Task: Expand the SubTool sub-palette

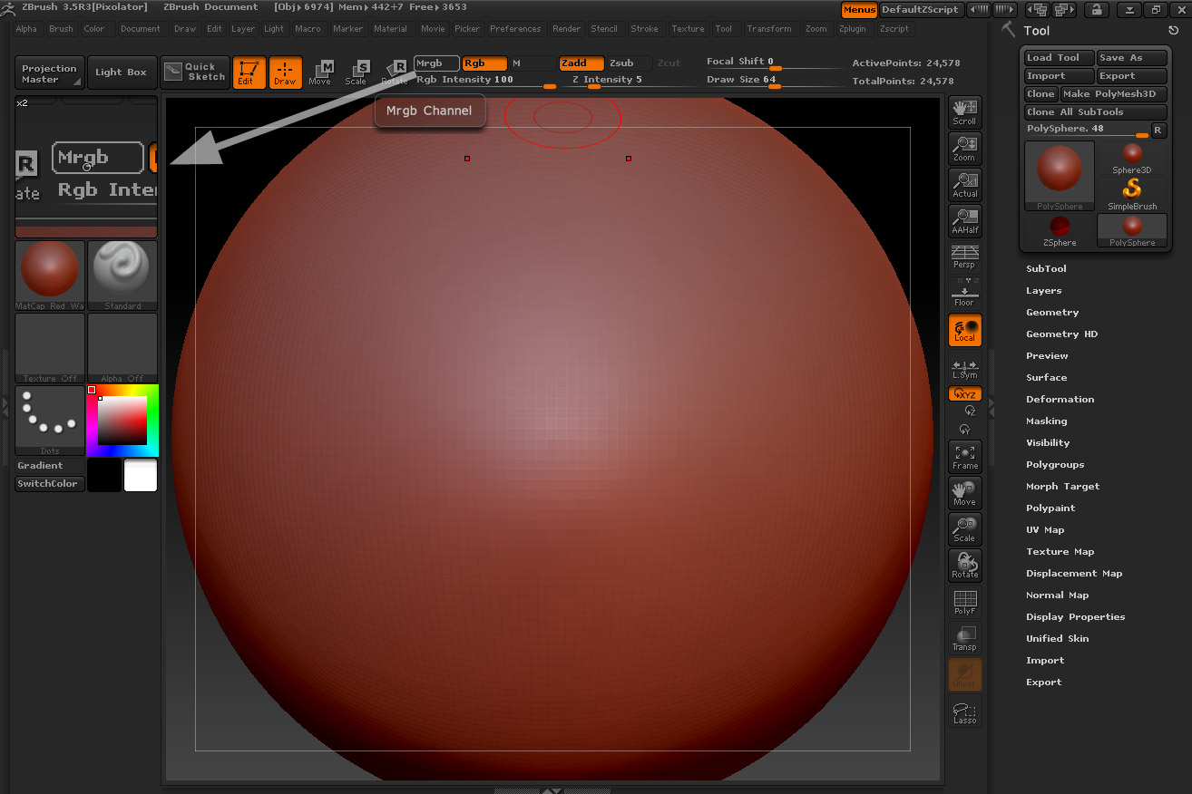Action: click(1046, 269)
